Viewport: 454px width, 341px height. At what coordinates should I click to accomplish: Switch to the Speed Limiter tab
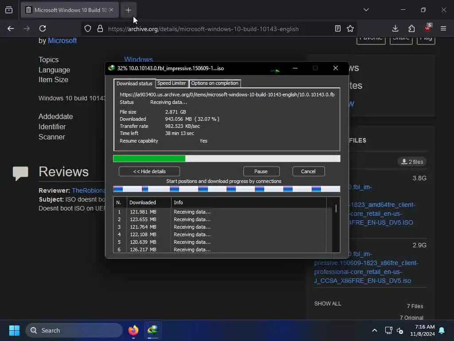172,83
